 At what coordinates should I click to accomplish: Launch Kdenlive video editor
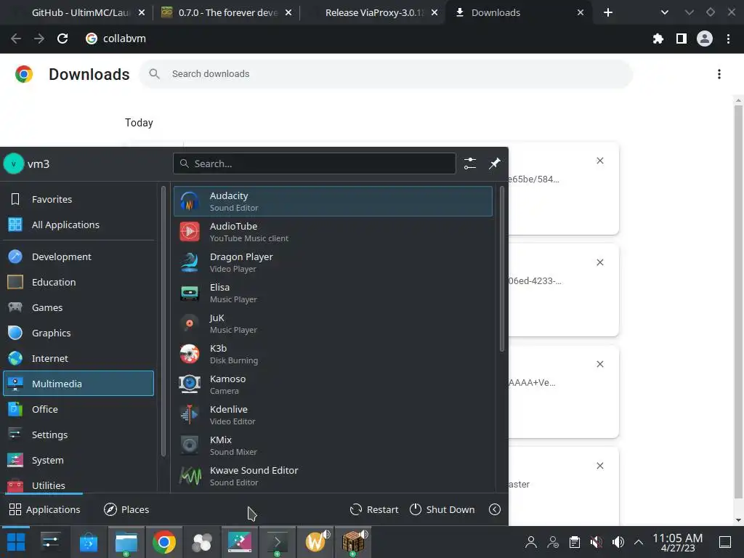[x=333, y=415]
